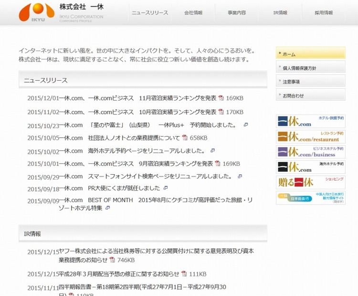Open 平成28年3月期配当予想の修正 link
Screen dimensions: 358x296
119,274
